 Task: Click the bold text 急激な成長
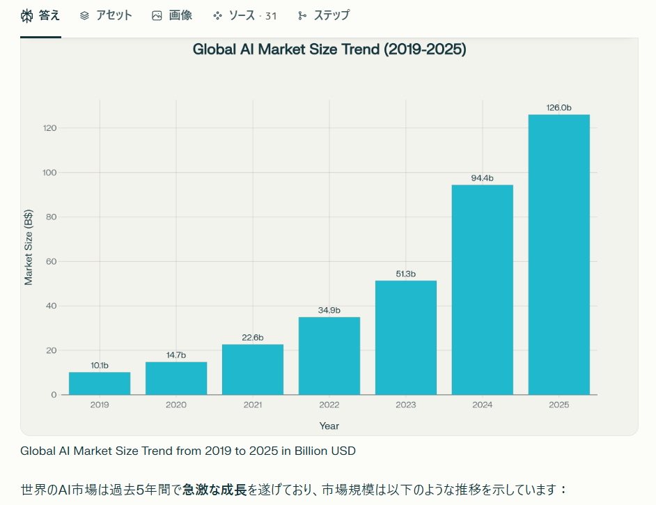point(214,490)
